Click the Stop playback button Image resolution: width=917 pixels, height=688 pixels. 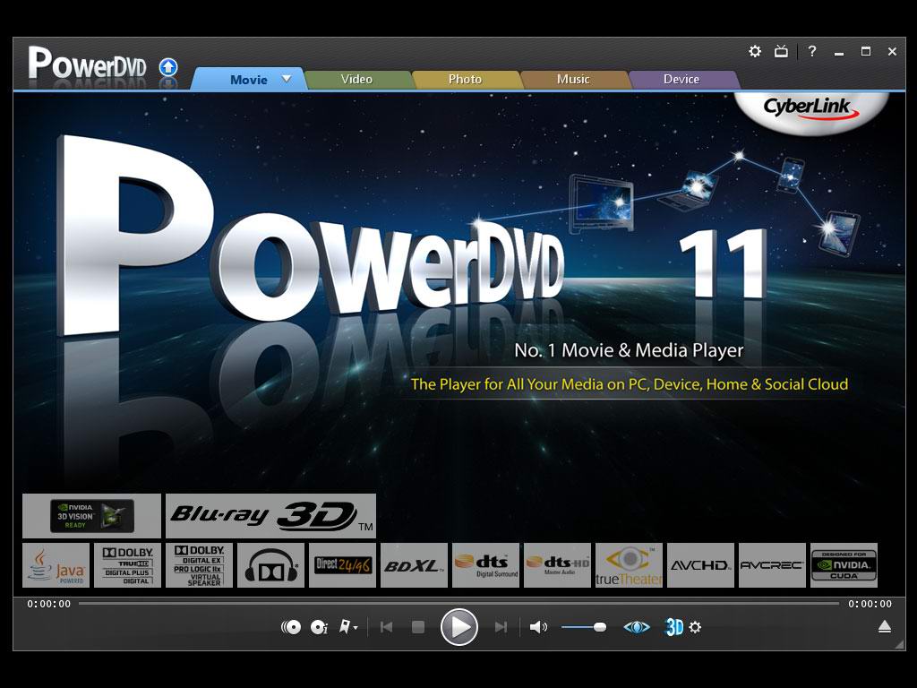coord(418,627)
